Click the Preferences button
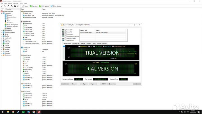Screen dimensions: 202x114 pos(112,84)
